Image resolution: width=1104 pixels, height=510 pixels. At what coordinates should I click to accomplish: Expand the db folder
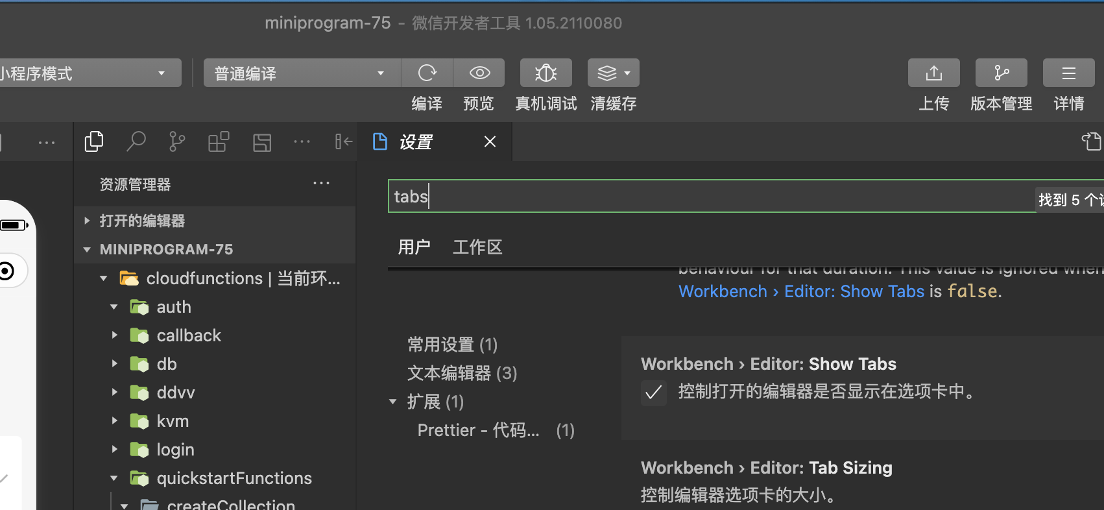pyautogui.click(x=114, y=364)
